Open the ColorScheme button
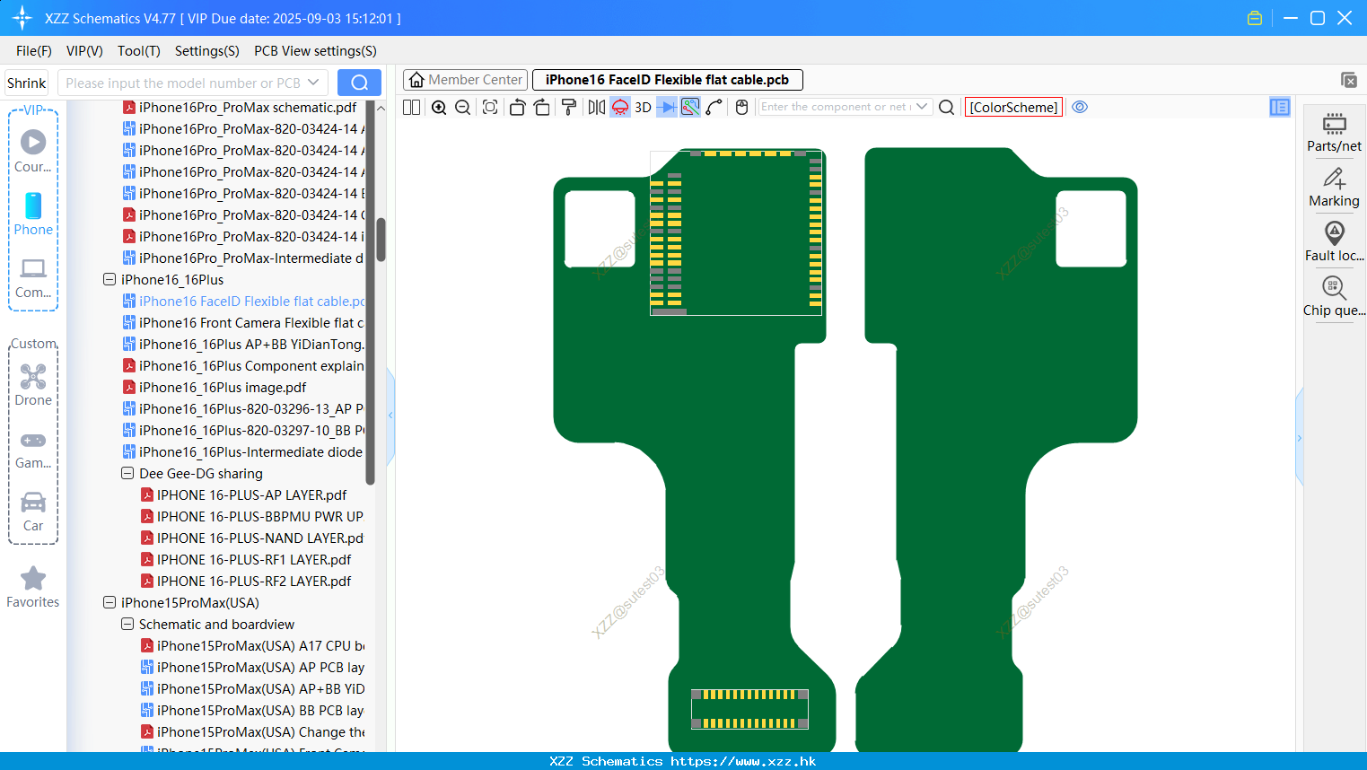Screen dimensions: 1367x770 coord(1013,108)
